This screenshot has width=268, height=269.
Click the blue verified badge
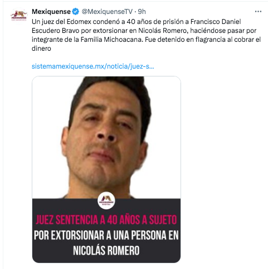click(75, 12)
